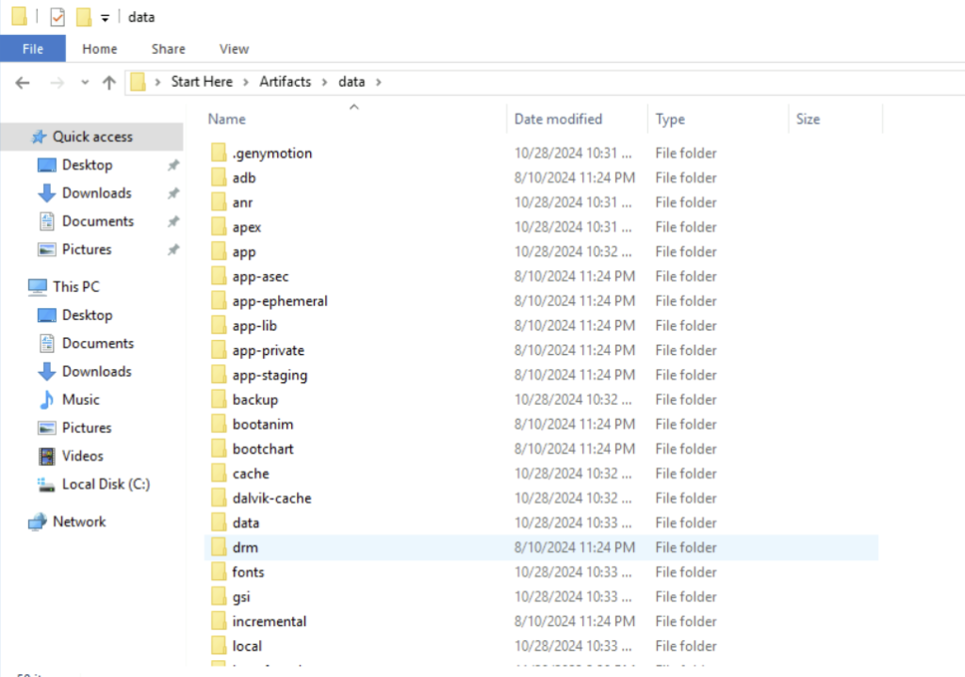The height and width of the screenshot is (677, 965).
Task: Open the File menu tab
Action: (x=32, y=49)
